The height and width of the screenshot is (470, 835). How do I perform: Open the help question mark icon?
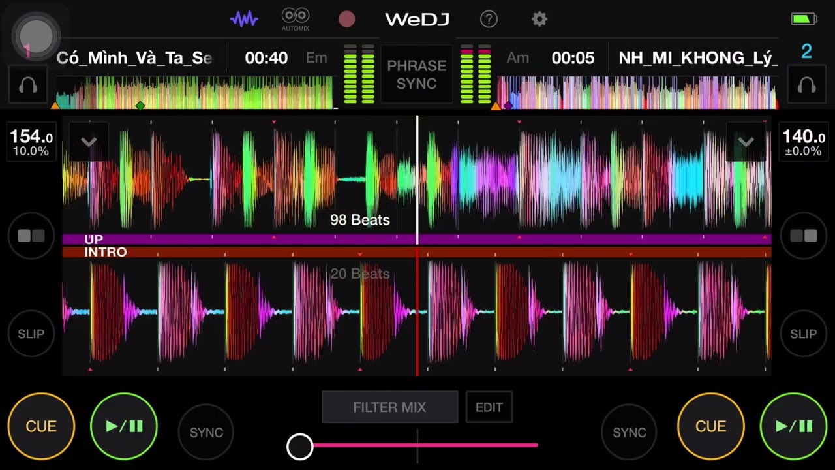pyautogui.click(x=489, y=20)
